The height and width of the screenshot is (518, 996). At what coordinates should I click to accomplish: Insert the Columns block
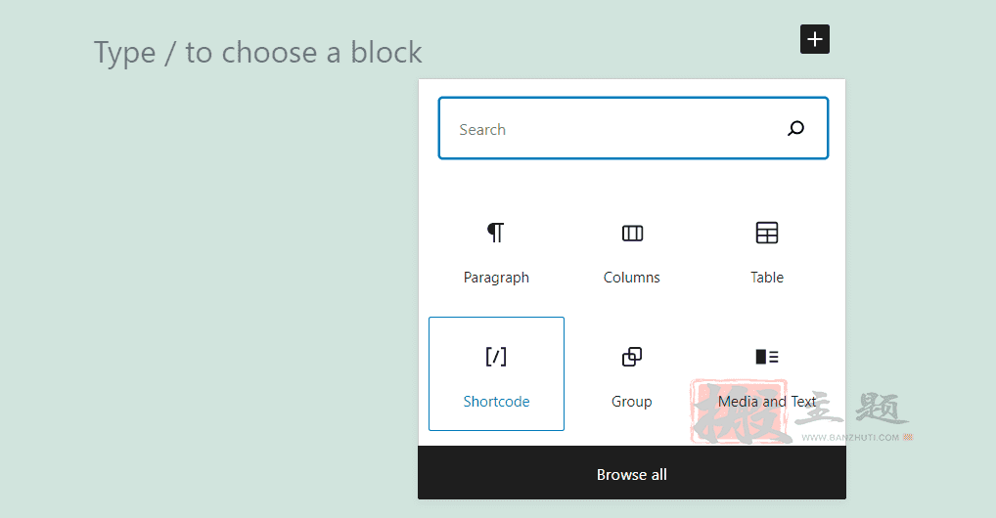[x=632, y=252]
